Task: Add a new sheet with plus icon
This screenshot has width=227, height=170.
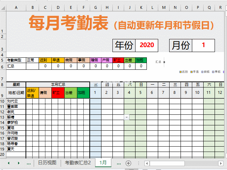Action: [128, 163]
